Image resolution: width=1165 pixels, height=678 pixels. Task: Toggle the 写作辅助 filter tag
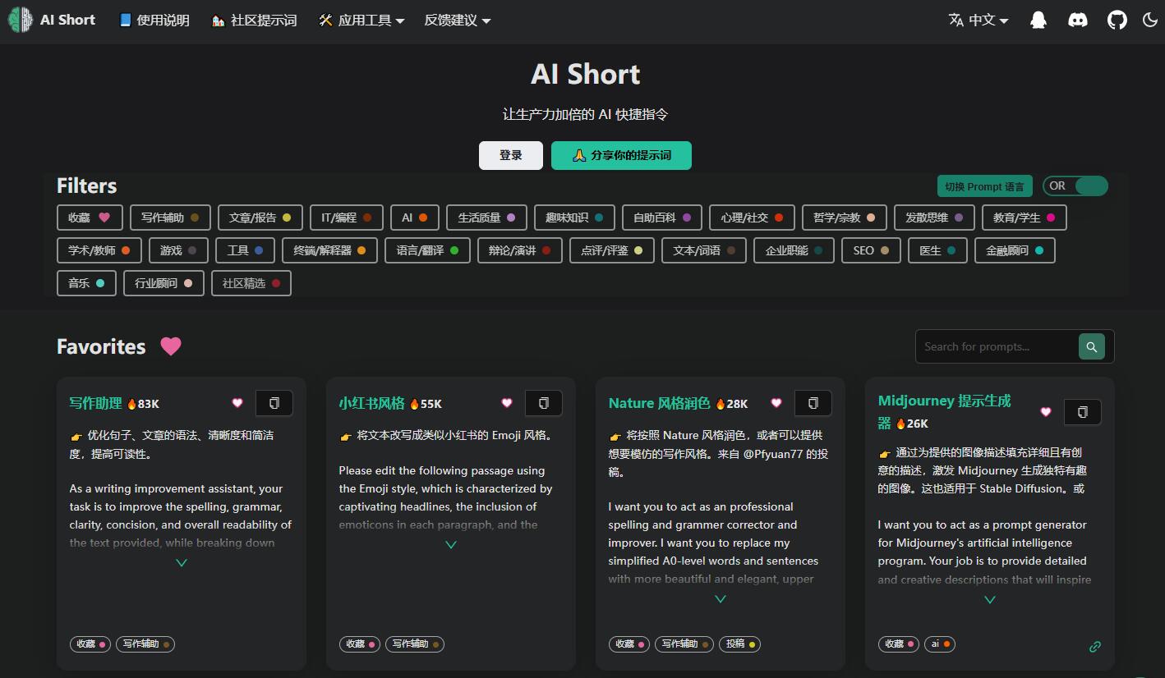[x=170, y=218]
